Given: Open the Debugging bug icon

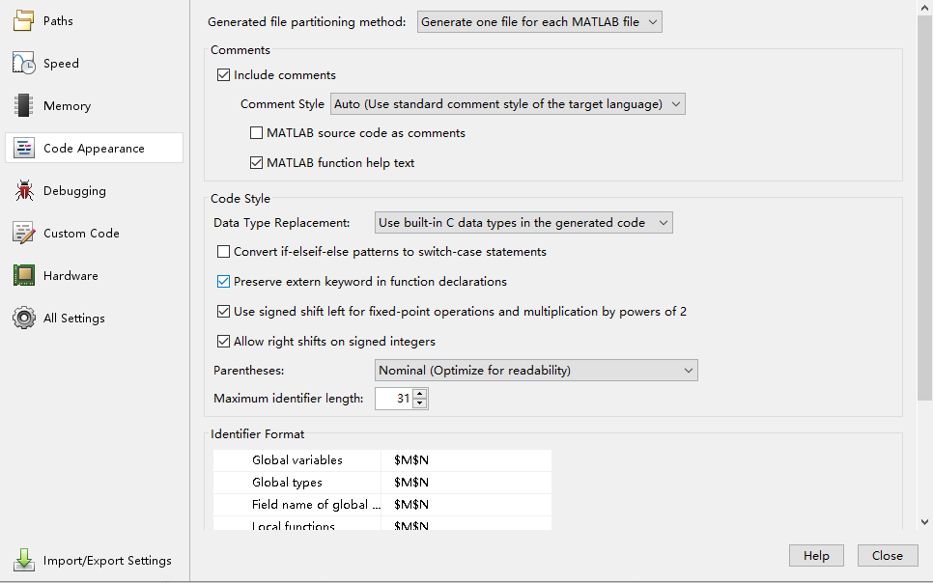Looking at the screenshot, I should click(24, 191).
